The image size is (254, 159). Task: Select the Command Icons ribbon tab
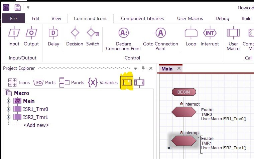pos(90,18)
